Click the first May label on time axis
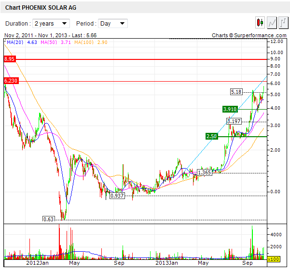Viewport: 290px width, 271px height. pos(74,263)
